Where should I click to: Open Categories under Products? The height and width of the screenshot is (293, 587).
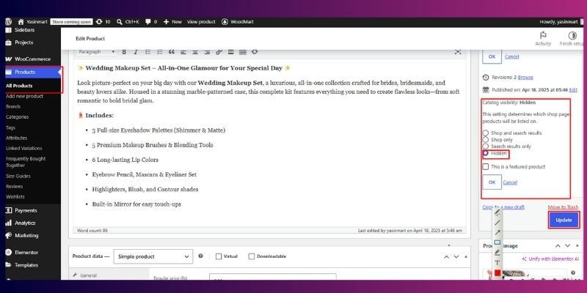17,117
